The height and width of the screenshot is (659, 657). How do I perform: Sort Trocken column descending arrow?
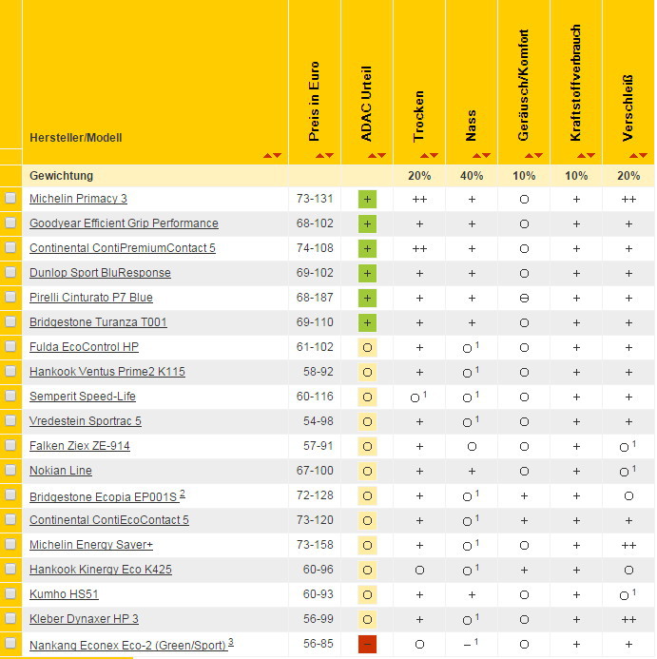tap(435, 156)
